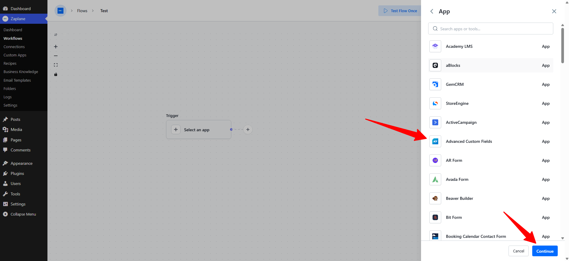Viewport: 569px width, 261px height.
Task: Click the Continue button
Action: (545, 251)
